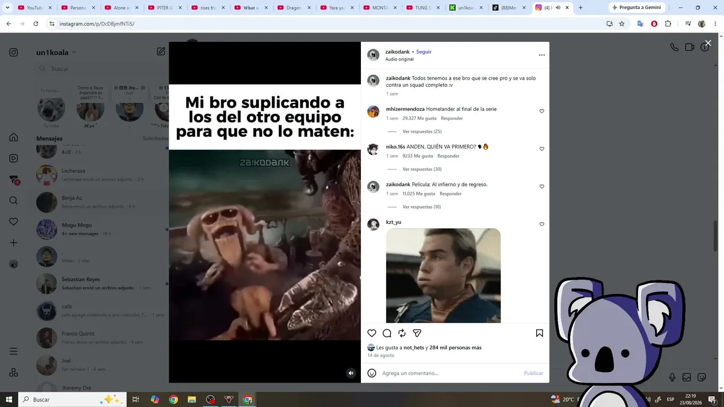Open the weather widget showing 20°C
Viewport: 724px width, 407px height.
[x=563, y=400]
